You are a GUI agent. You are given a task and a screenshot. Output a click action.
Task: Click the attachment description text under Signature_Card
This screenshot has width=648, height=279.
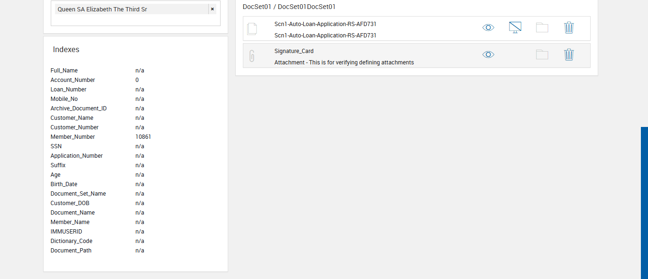click(x=344, y=63)
